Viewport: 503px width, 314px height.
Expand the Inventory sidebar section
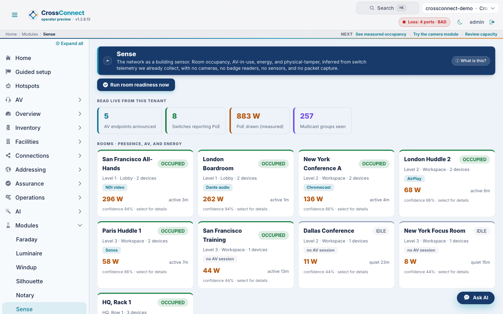(80, 128)
